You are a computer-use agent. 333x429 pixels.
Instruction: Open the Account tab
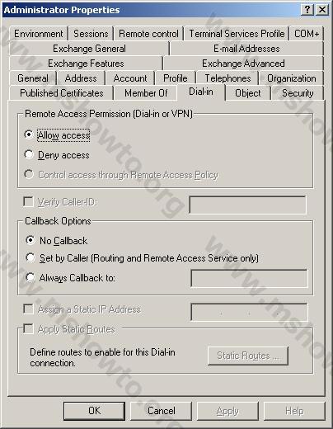pos(130,78)
